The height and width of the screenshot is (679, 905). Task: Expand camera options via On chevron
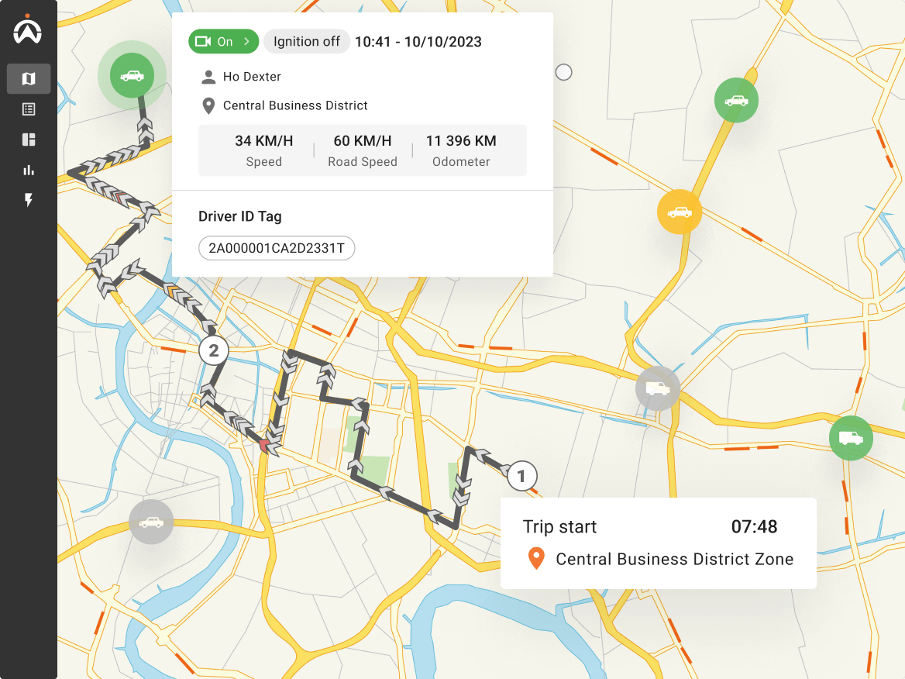click(246, 42)
